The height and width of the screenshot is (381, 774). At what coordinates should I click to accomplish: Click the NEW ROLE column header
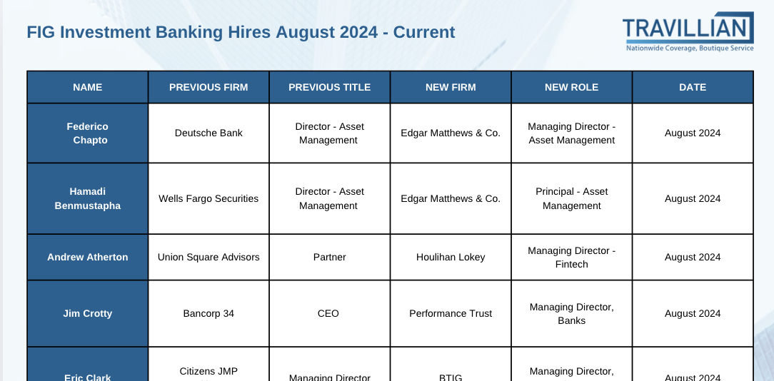[571, 87]
